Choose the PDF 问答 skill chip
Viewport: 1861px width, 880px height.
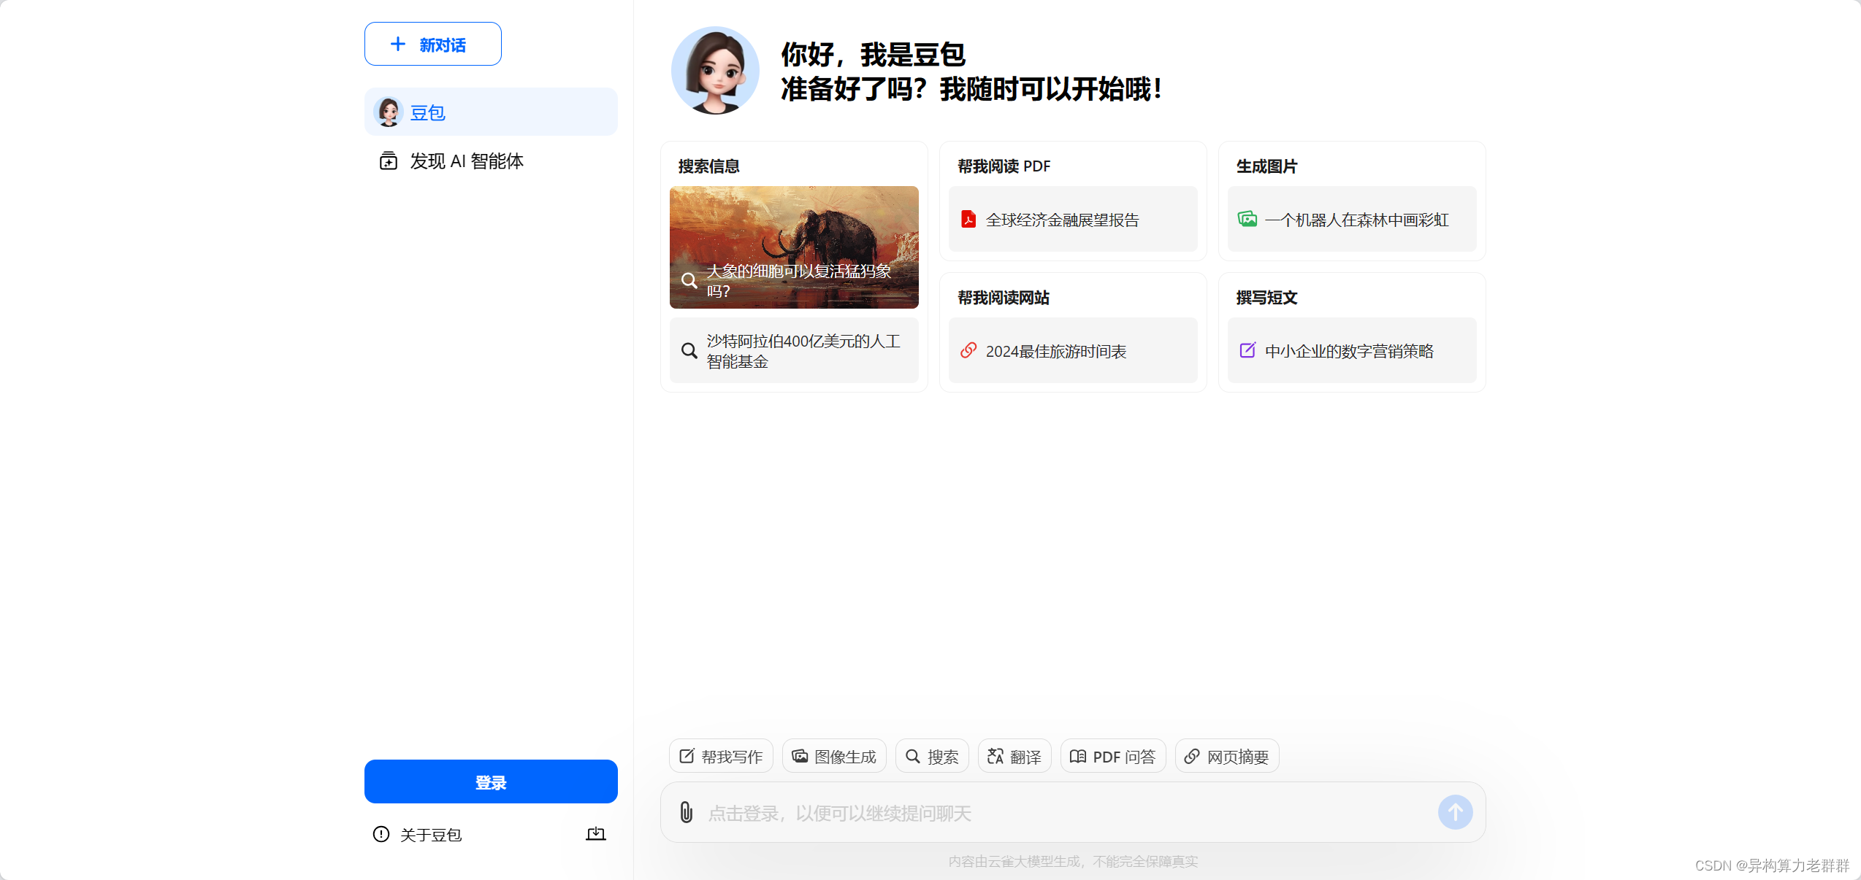[1113, 756]
